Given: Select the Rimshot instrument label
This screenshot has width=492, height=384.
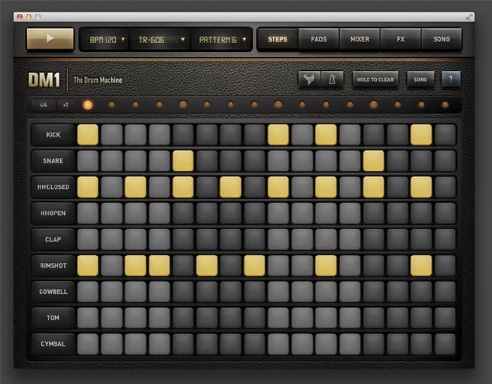Looking at the screenshot, I should coord(53,266).
